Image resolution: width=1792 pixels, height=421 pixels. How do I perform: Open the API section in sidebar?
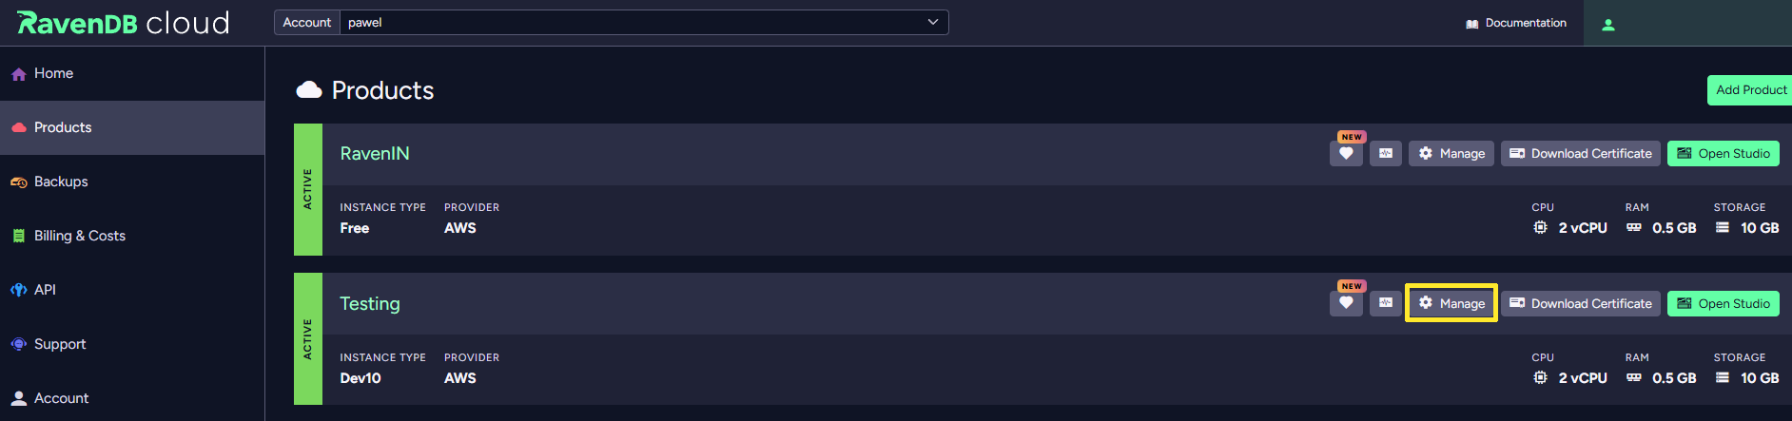pyautogui.click(x=45, y=290)
